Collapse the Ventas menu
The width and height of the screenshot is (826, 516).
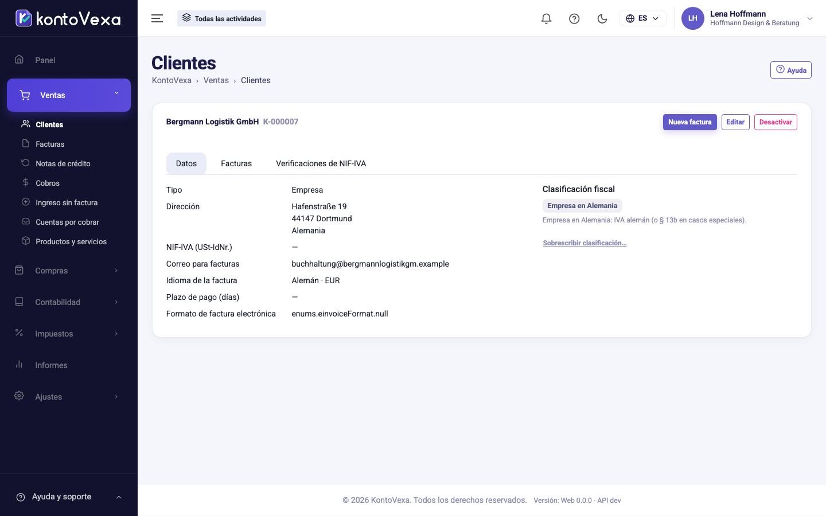(x=69, y=95)
